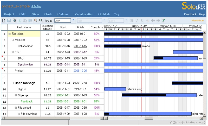Click the Gantt horizontal scrollbar thumb

point(149,118)
